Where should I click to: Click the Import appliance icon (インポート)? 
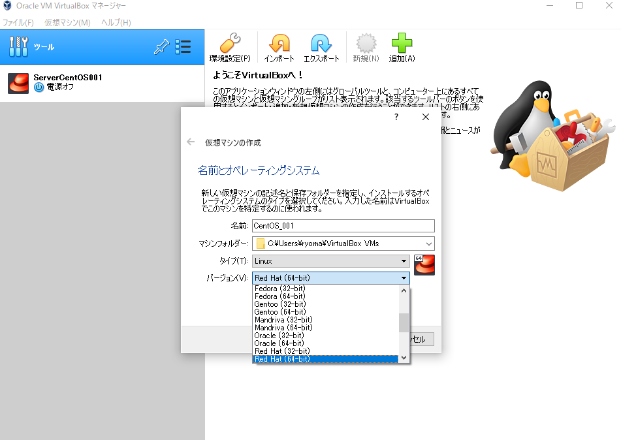[279, 43]
